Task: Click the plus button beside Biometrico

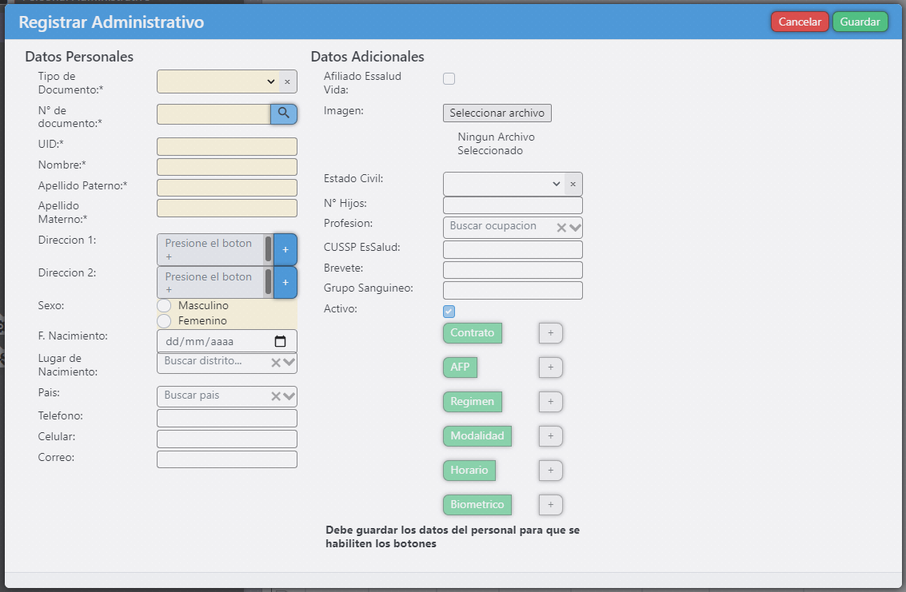Action: point(550,505)
